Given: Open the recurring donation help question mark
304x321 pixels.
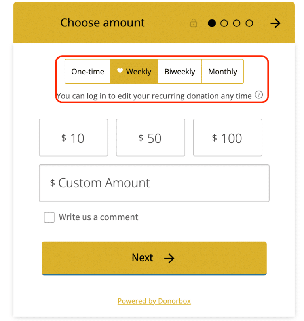Looking at the screenshot, I should 258,95.
